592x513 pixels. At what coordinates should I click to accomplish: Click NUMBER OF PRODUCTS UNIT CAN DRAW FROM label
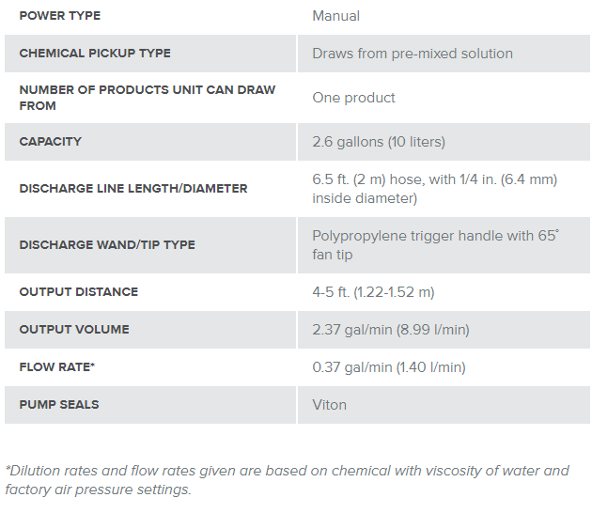148,98
